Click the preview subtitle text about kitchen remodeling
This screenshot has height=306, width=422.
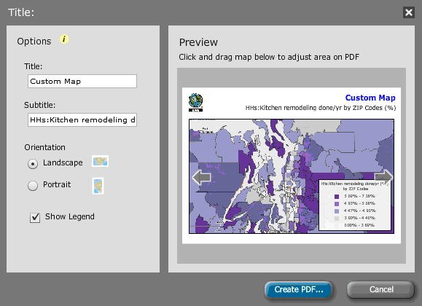321,108
